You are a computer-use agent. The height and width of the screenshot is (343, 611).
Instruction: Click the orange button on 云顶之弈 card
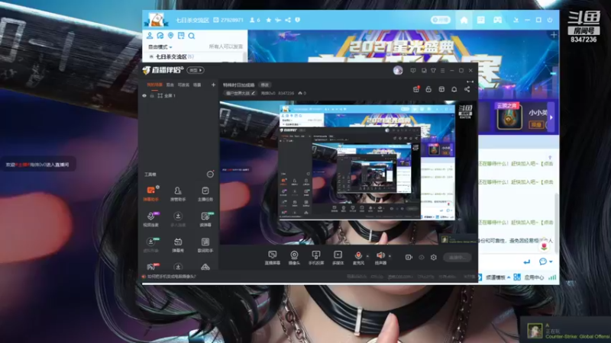coord(536,124)
